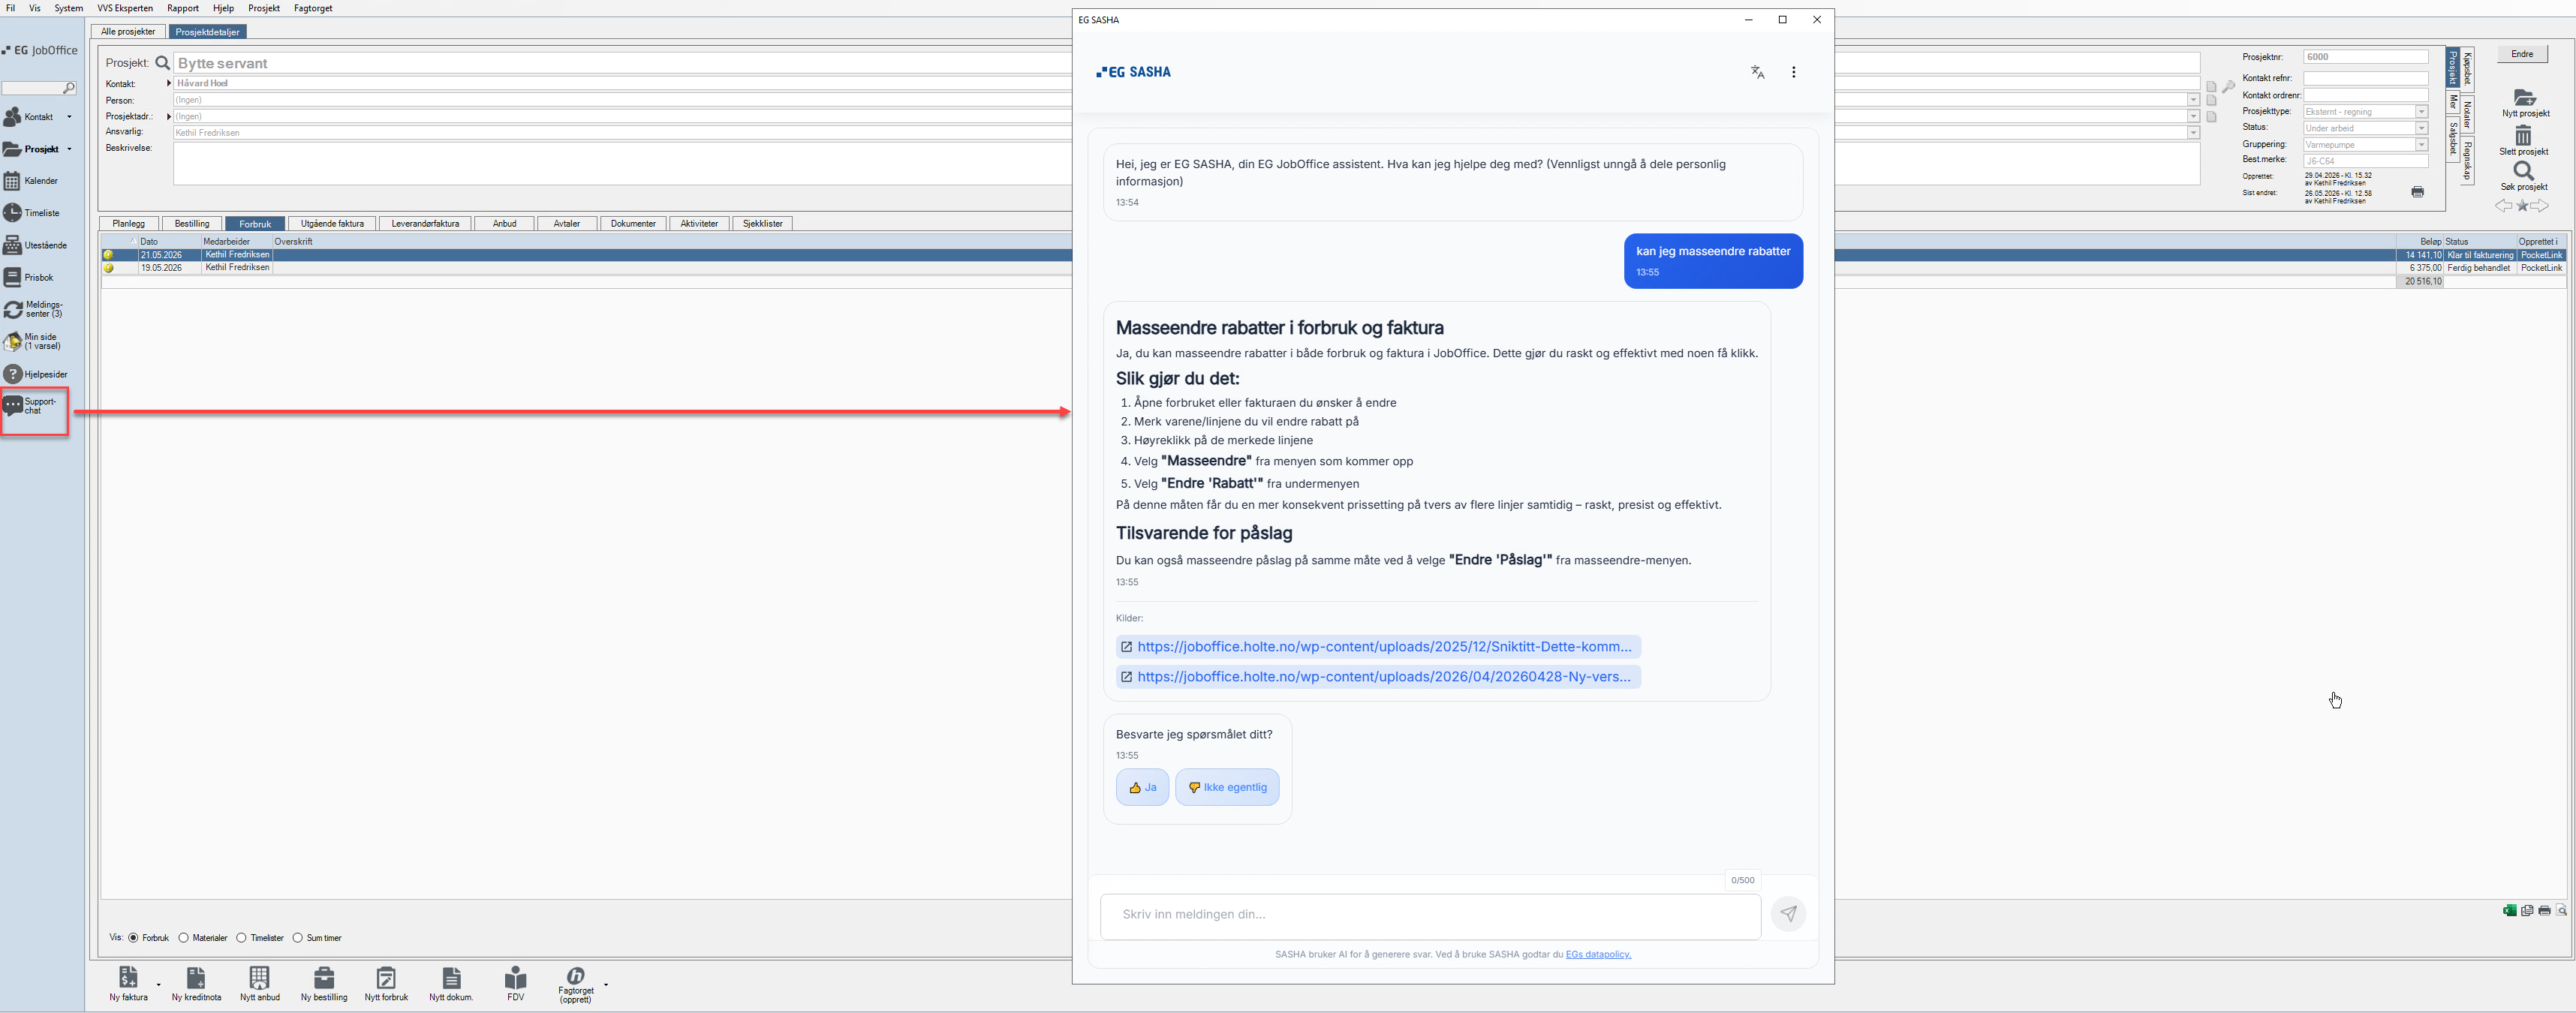Open the three-dot menu in EG SASHA

(1794, 72)
